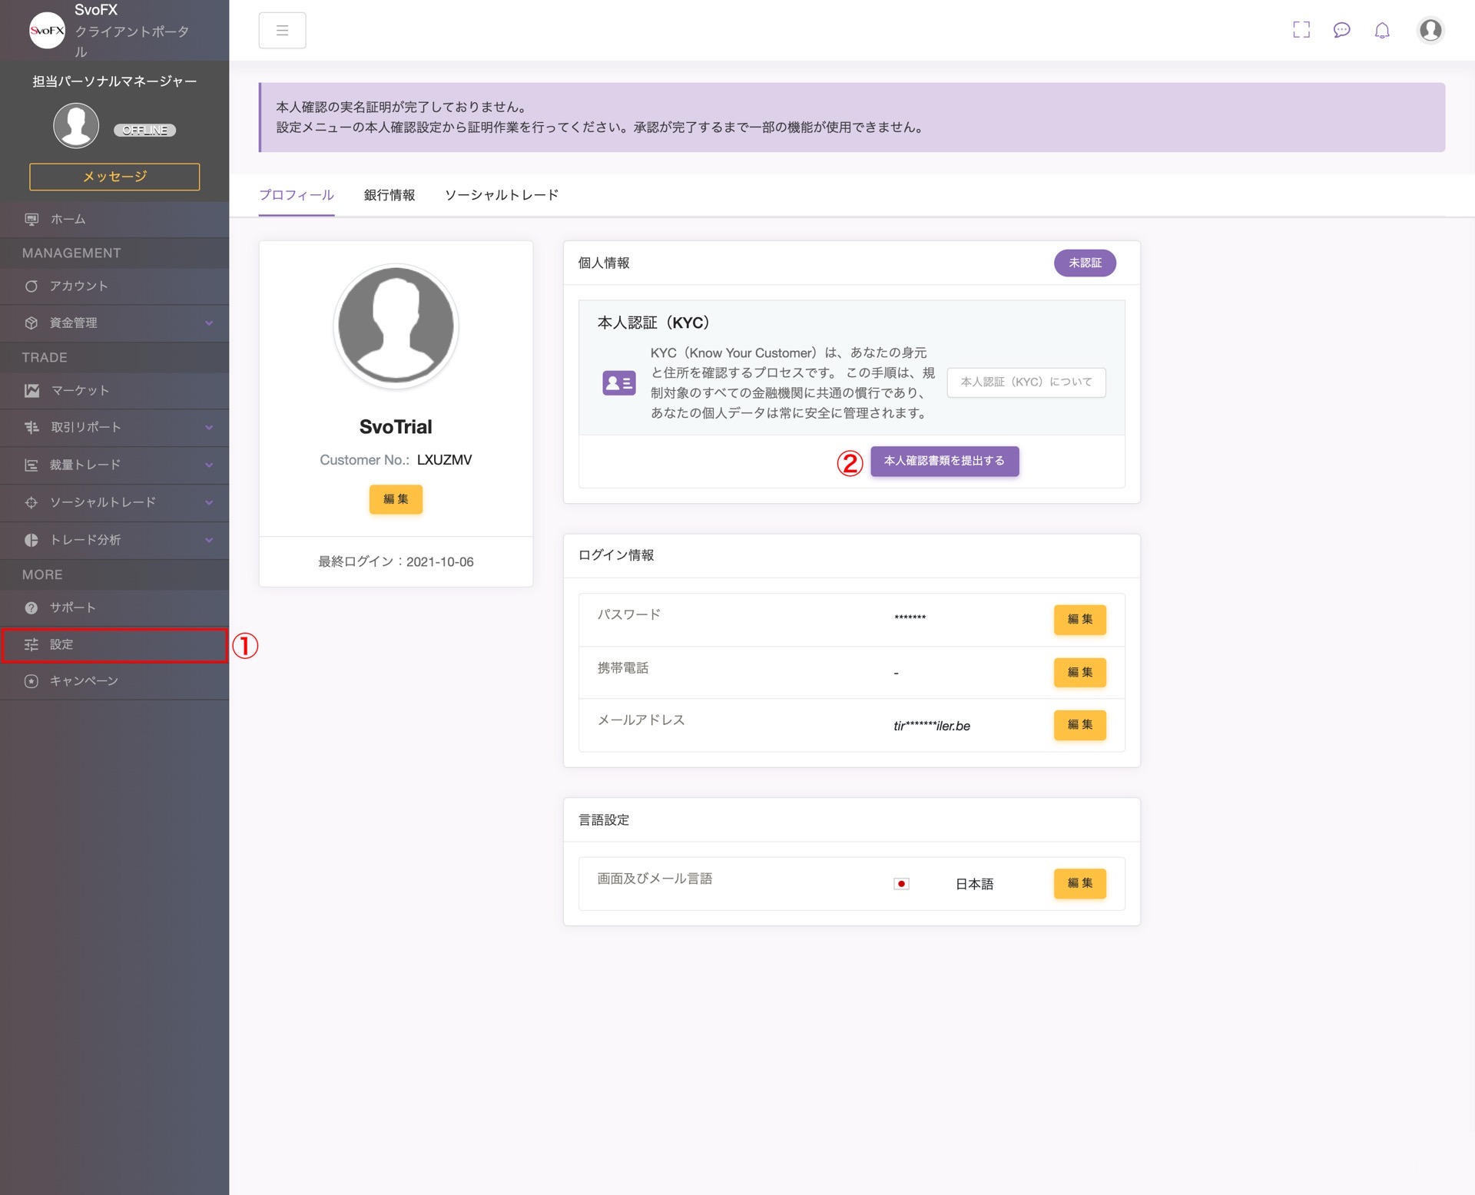Toggle the hamburger menu button
This screenshot has width=1475, height=1195.
pyautogui.click(x=282, y=31)
